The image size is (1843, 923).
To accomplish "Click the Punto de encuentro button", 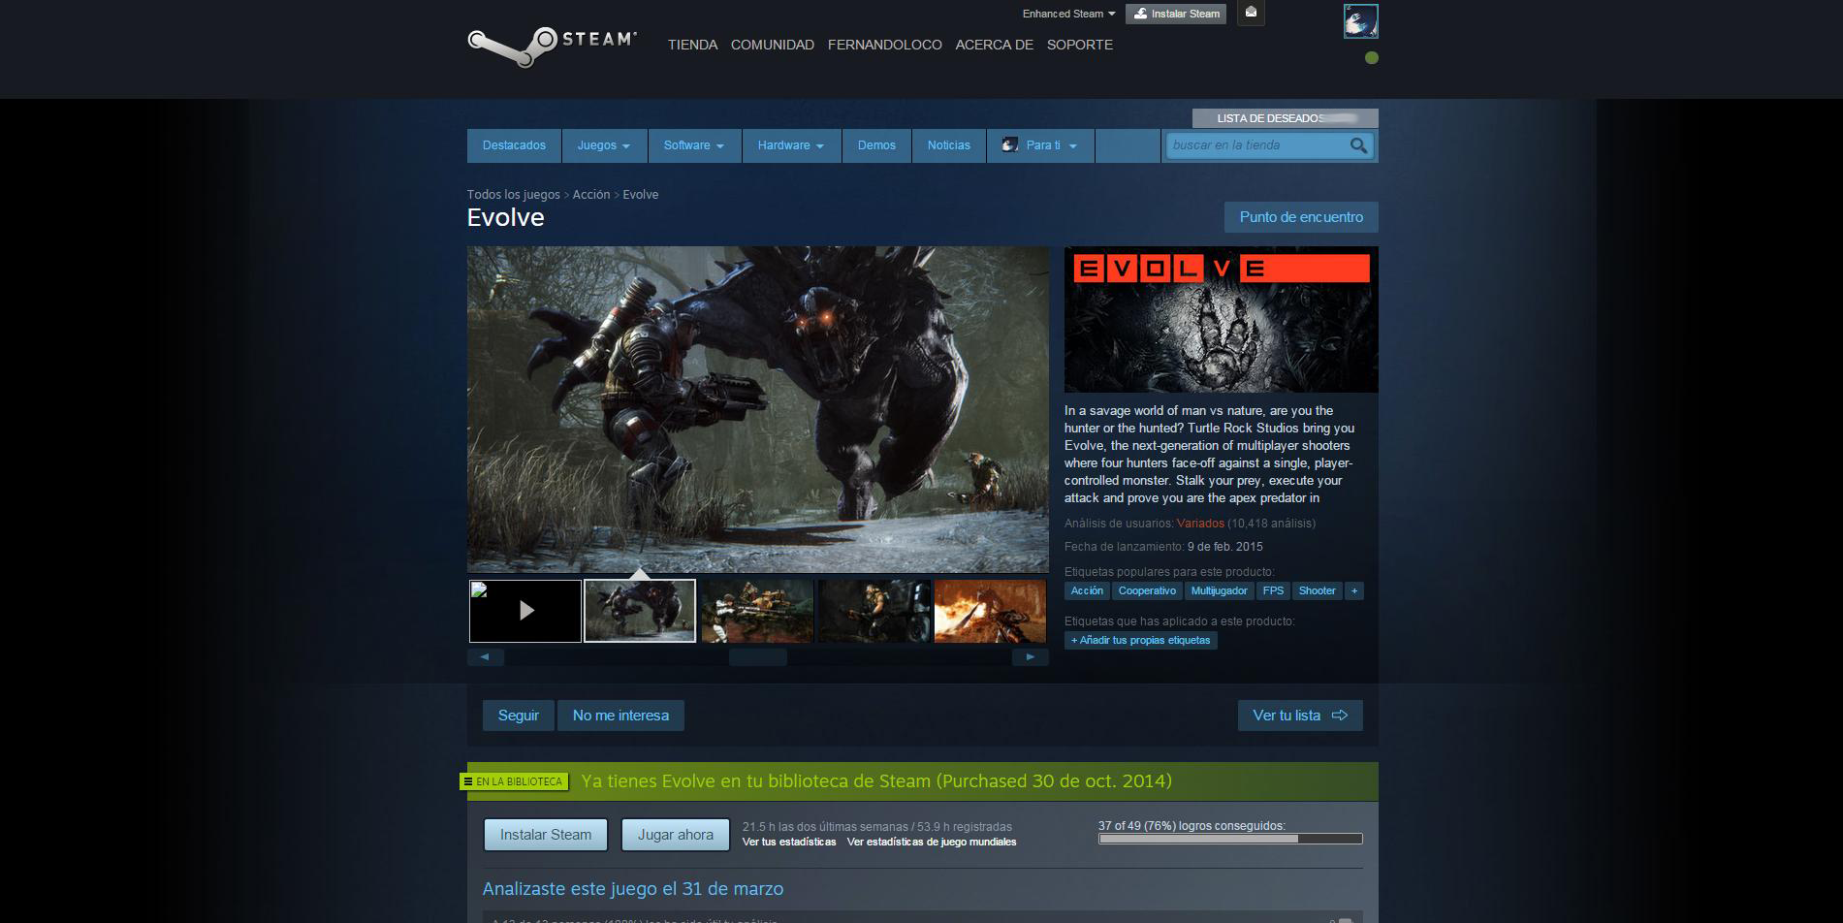I will (x=1301, y=217).
